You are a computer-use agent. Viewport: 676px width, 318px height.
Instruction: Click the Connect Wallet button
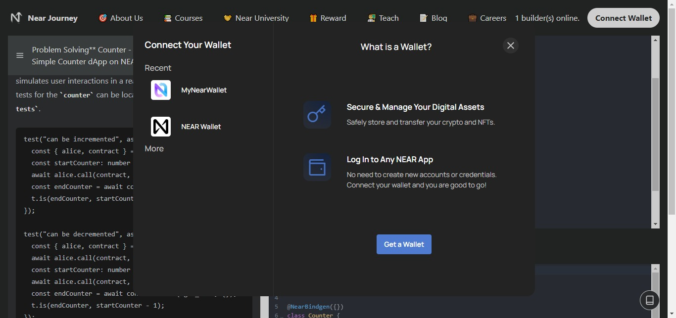624,18
